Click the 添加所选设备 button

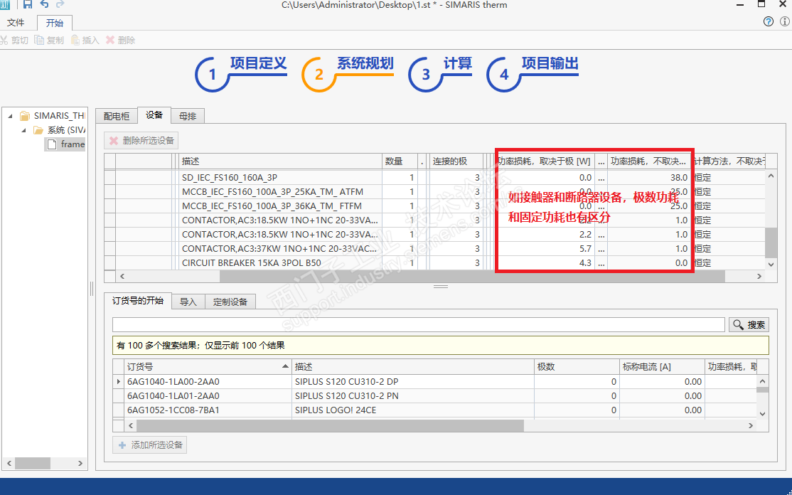click(x=149, y=445)
